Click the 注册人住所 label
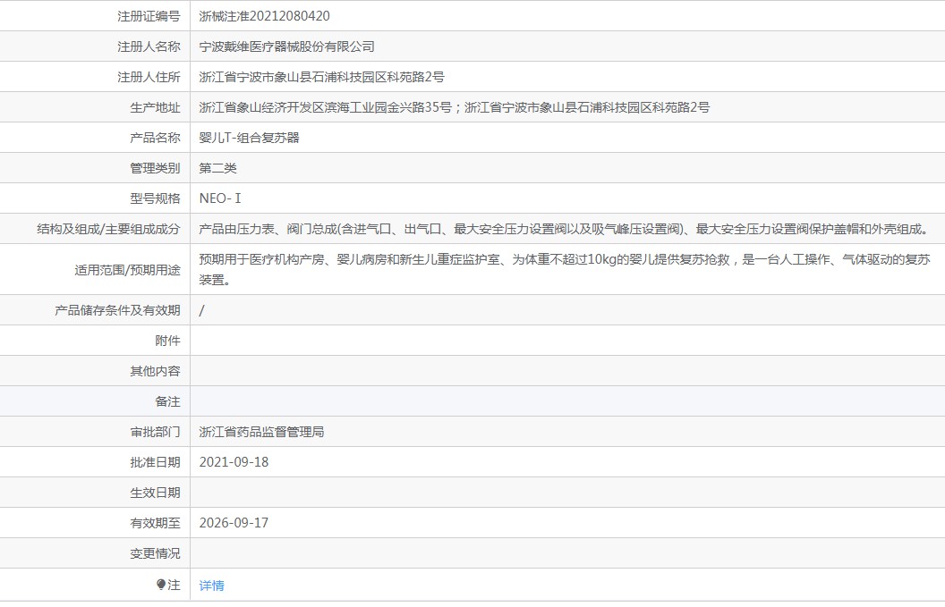 pyautogui.click(x=149, y=77)
